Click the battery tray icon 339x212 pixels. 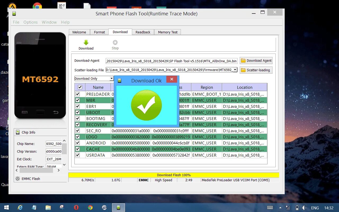(x=297, y=208)
